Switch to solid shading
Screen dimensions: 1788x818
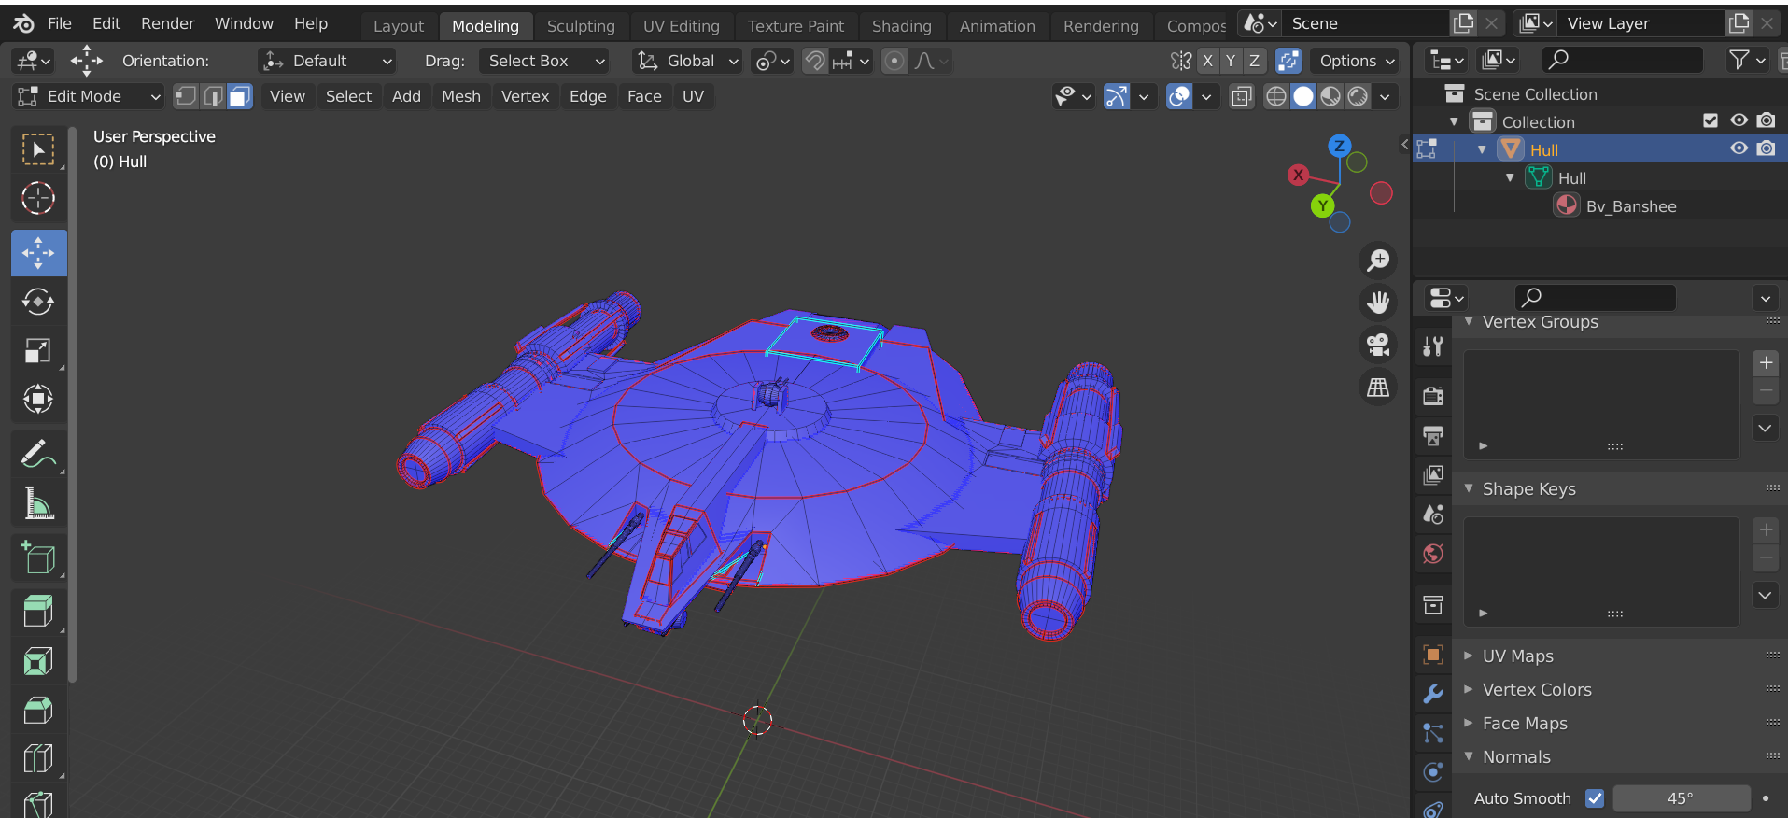click(x=1303, y=96)
